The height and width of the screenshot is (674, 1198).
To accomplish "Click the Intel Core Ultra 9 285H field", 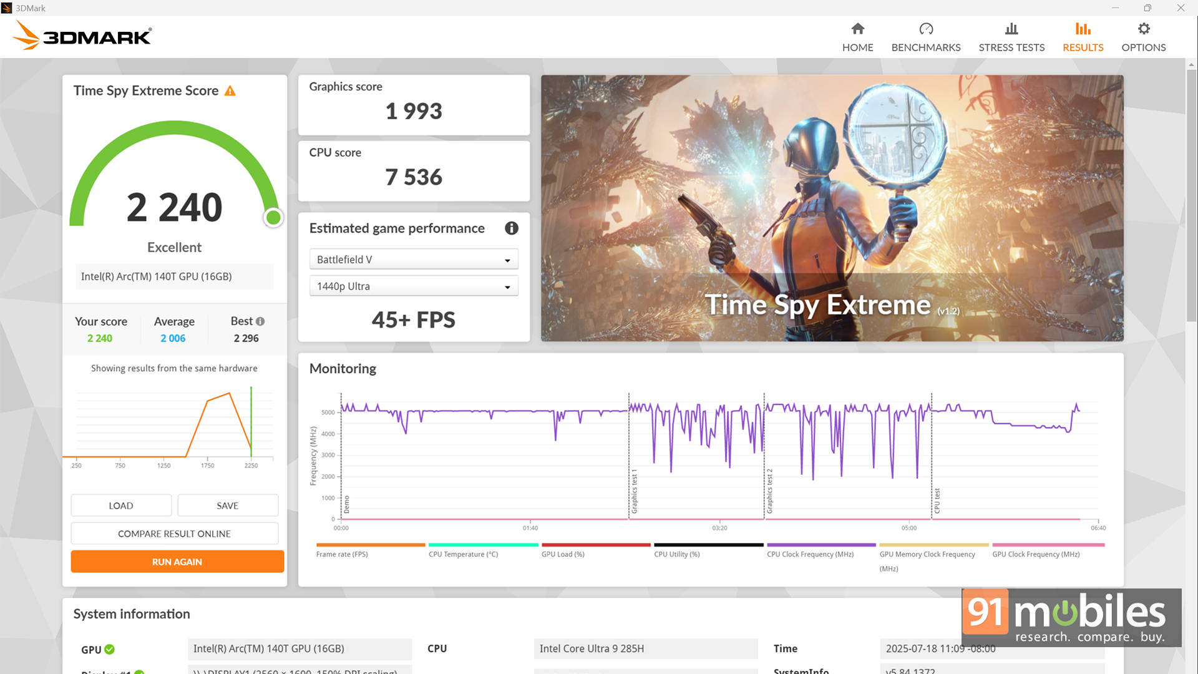I will point(646,648).
